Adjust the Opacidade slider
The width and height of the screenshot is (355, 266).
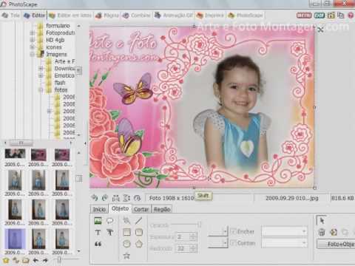pos(186,225)
